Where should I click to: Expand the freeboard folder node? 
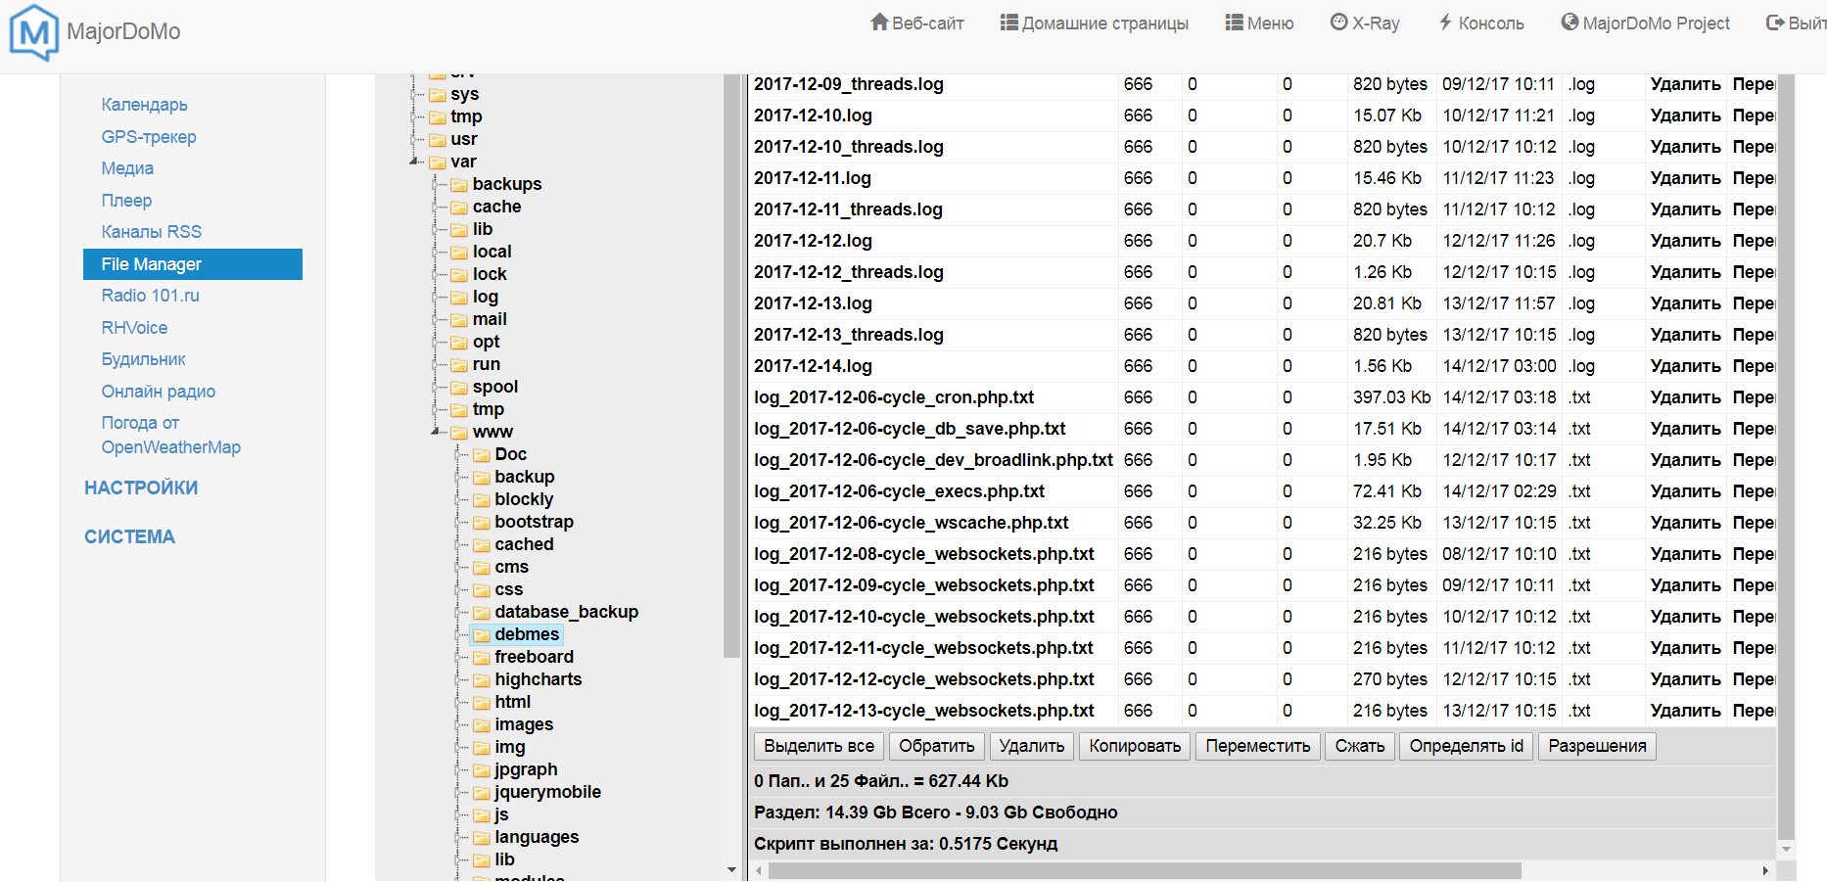(458, 658)
